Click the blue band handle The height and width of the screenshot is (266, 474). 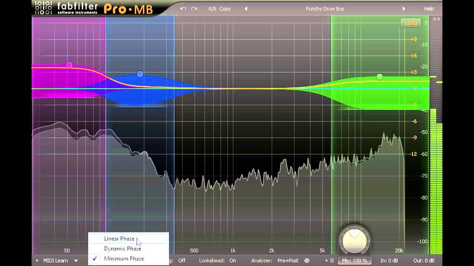point(140,74)
